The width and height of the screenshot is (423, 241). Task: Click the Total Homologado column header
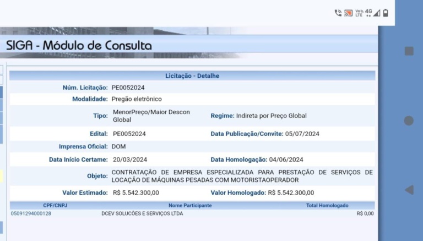[327, 206]
